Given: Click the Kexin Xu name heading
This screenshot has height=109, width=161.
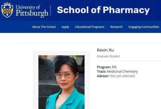Looking at the screenshot, I should click(105, 50).
